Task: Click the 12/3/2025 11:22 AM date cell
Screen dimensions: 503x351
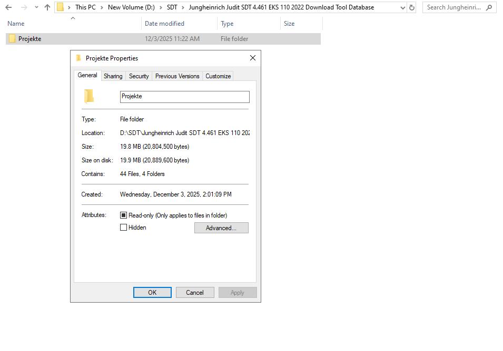Action: click(172, 39)
